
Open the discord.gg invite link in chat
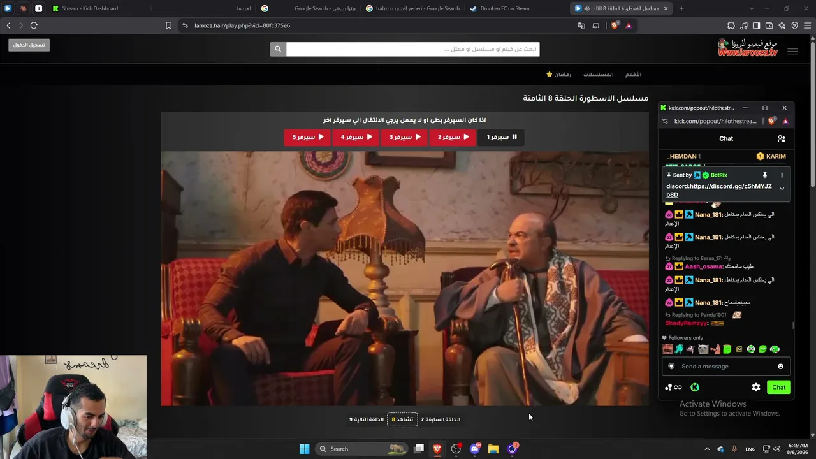(x=718, y=191)
